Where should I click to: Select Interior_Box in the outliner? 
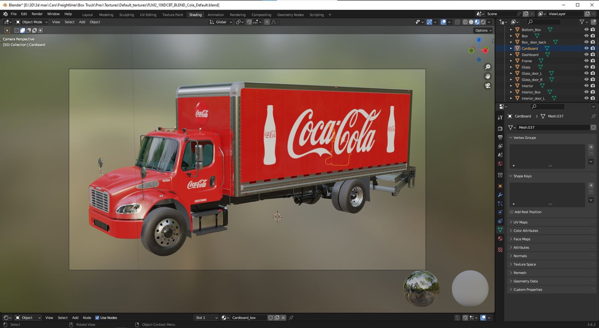[531, 92]
